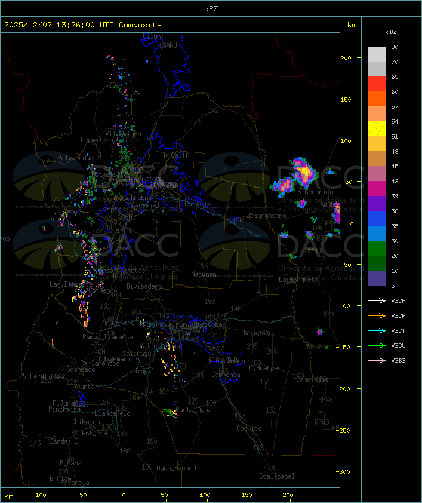Click the pink VBBB arrow icon

(377, 361)
